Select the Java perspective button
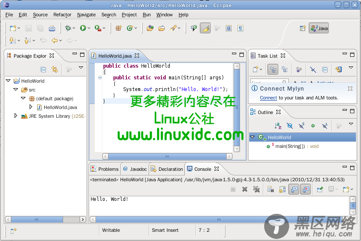The image size is (361, 241). pos(319,28)
